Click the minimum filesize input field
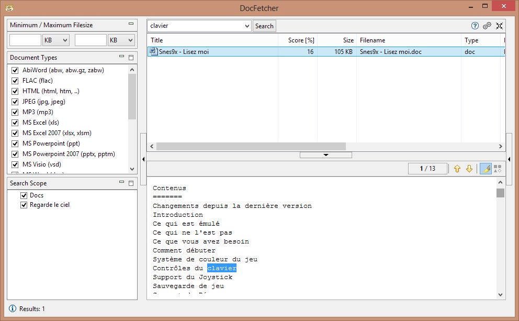Viewport: 519px width, 321px height. point(25,40)
